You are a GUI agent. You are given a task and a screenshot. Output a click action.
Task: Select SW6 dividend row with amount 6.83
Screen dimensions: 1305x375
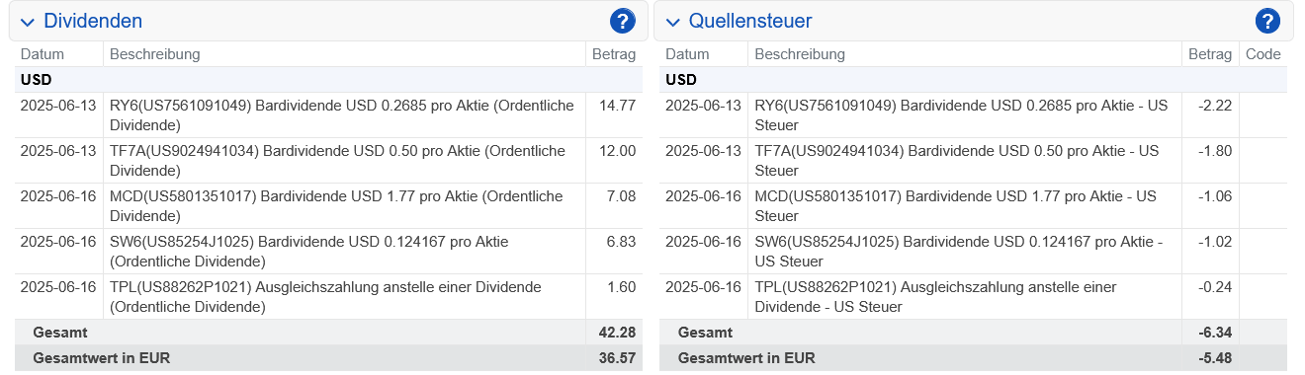pos(328,252)
